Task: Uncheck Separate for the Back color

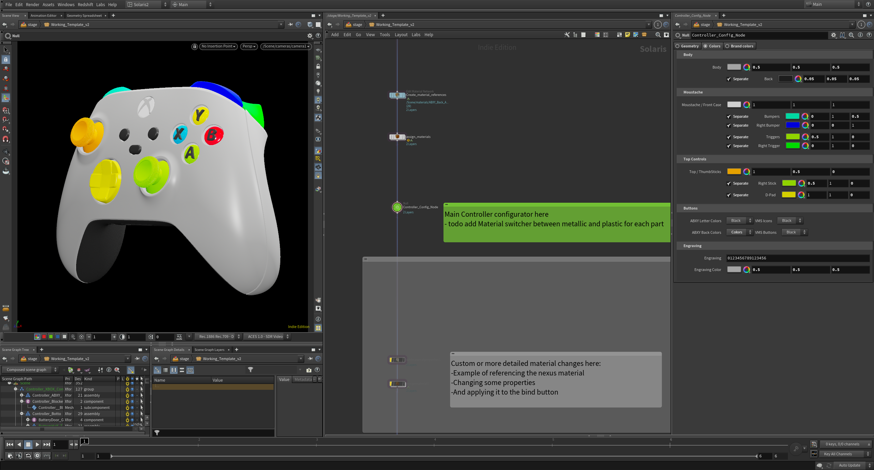Action: click(729, 79)
